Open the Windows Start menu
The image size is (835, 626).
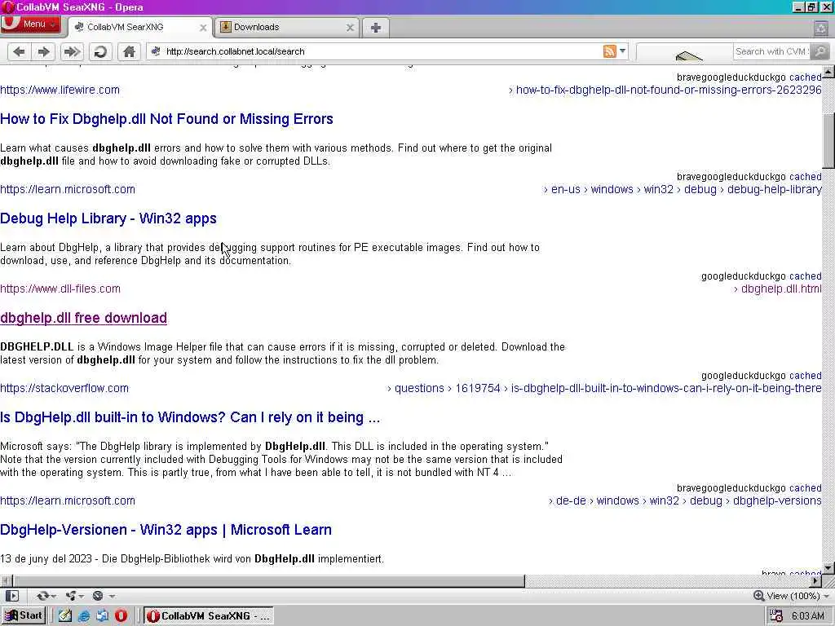point(24,616)
